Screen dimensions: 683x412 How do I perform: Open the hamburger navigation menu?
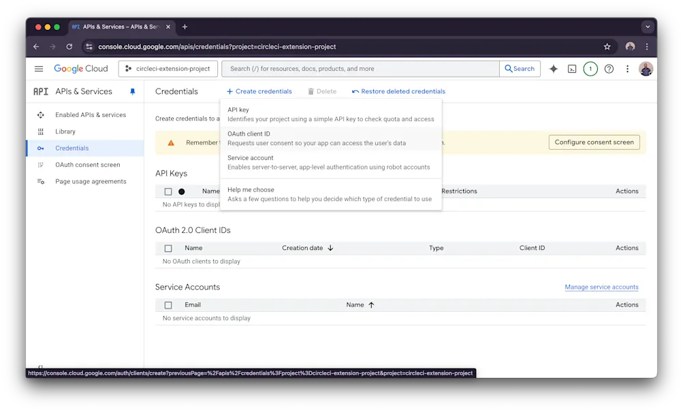click(39, 69)
